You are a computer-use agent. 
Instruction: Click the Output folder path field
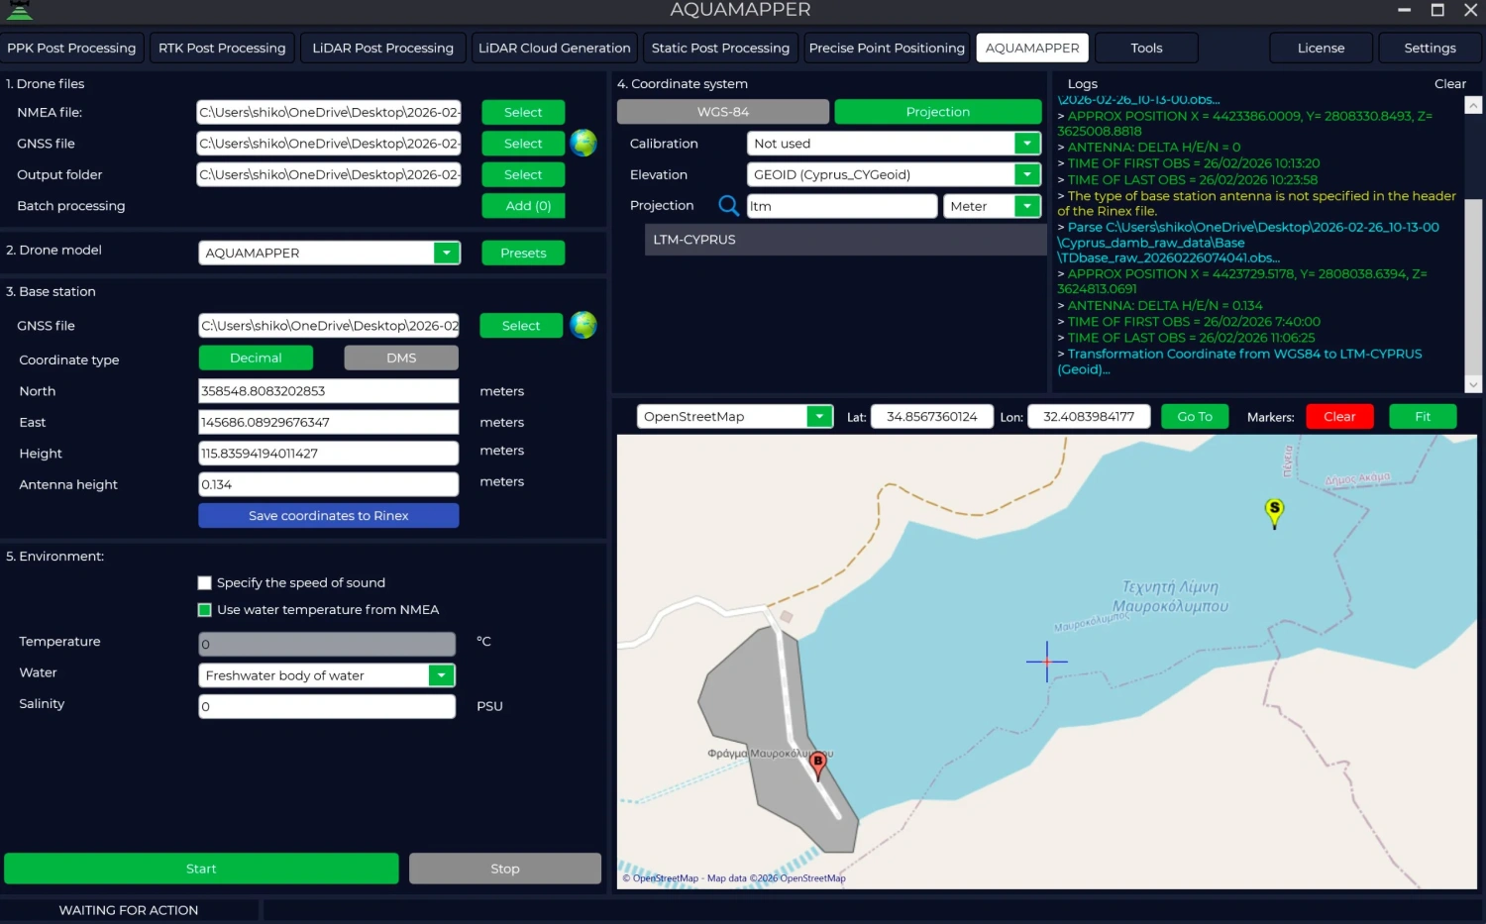[329, 174]
